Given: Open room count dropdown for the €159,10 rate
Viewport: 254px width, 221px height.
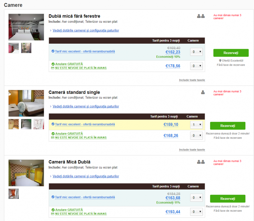Looking at the screenshot, I should [196, 125].
